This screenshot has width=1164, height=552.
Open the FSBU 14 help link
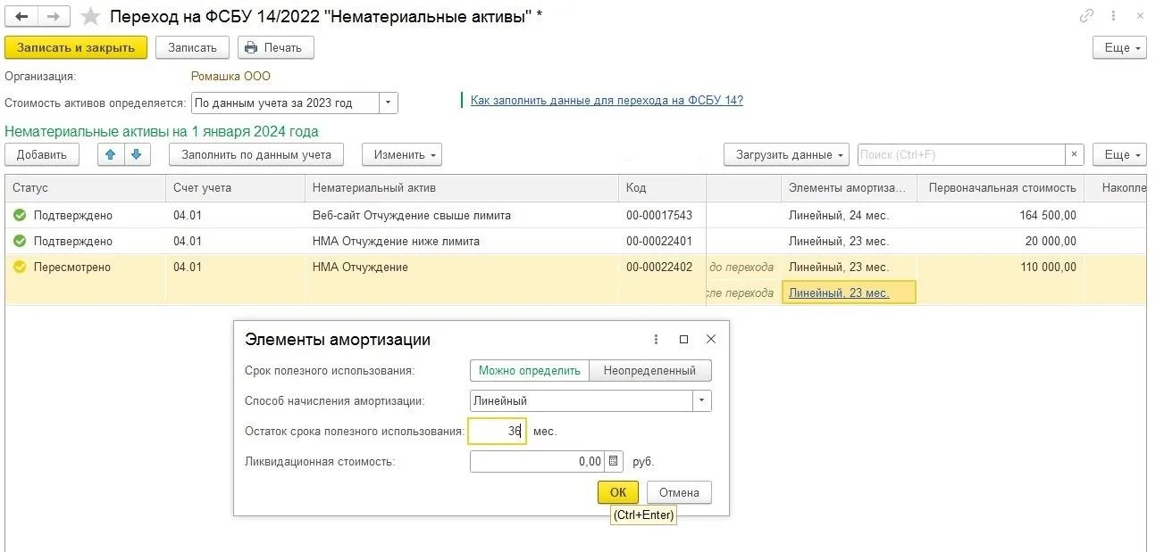(607, 100)
